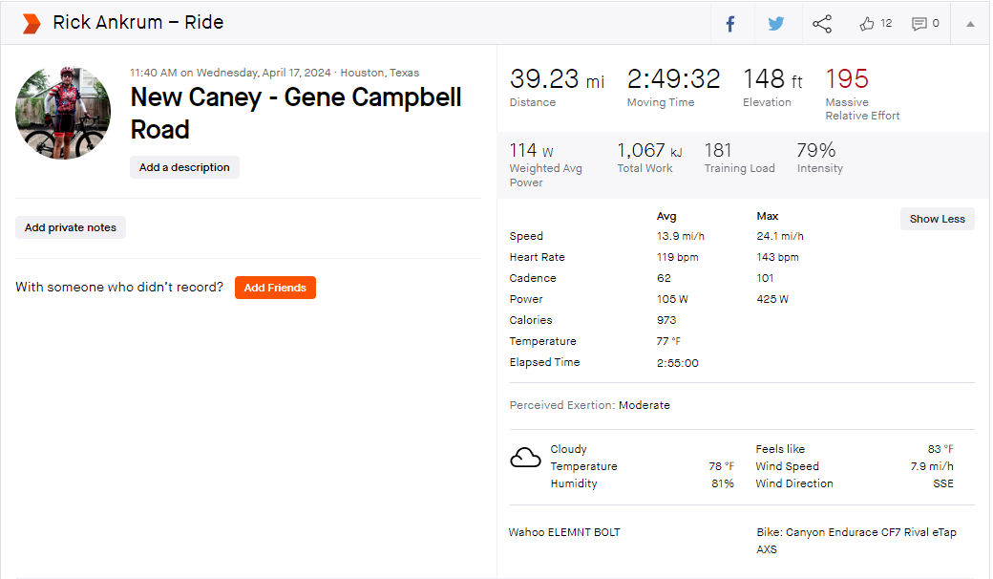The width and height of the screenshot is (993, 579).
Task: Click the Wahoo ELEMNT BOLT device label
Action: 564,532
